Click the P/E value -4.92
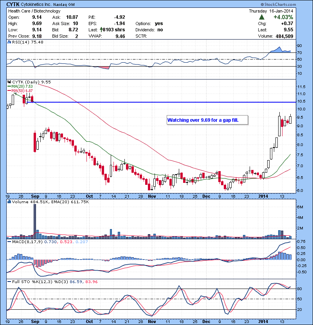The height and width of the screenshot is (325, 313). click(119, 17)
